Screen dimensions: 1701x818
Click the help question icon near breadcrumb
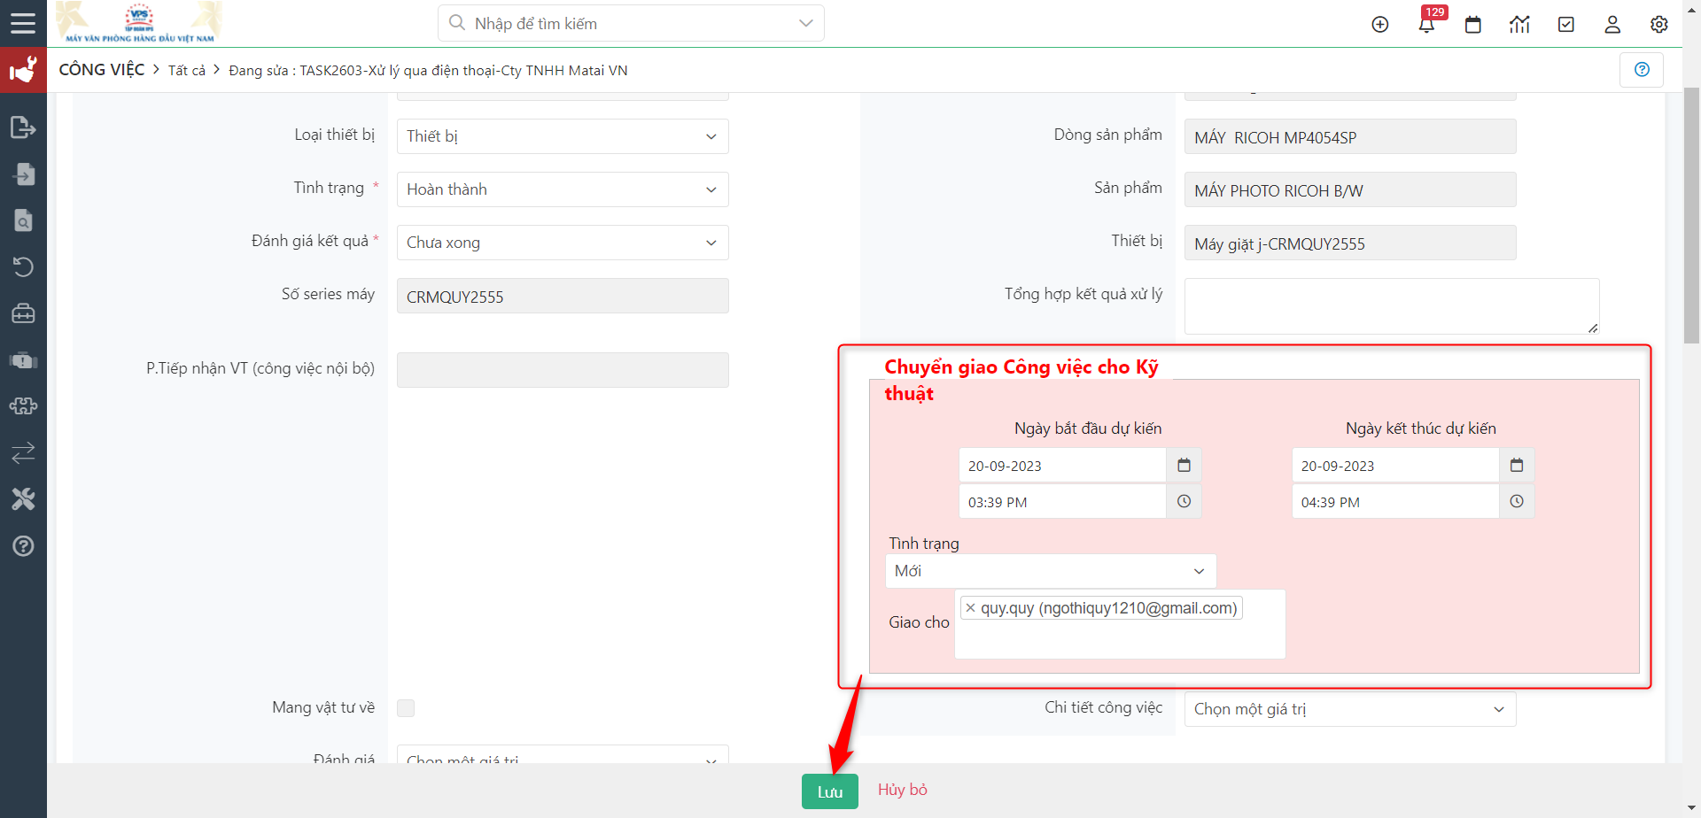[1642, 70]
